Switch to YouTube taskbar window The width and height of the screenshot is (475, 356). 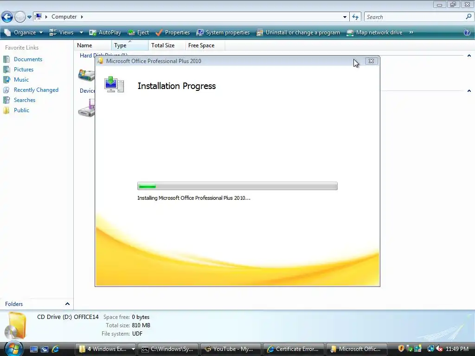[x=231, y=349]
